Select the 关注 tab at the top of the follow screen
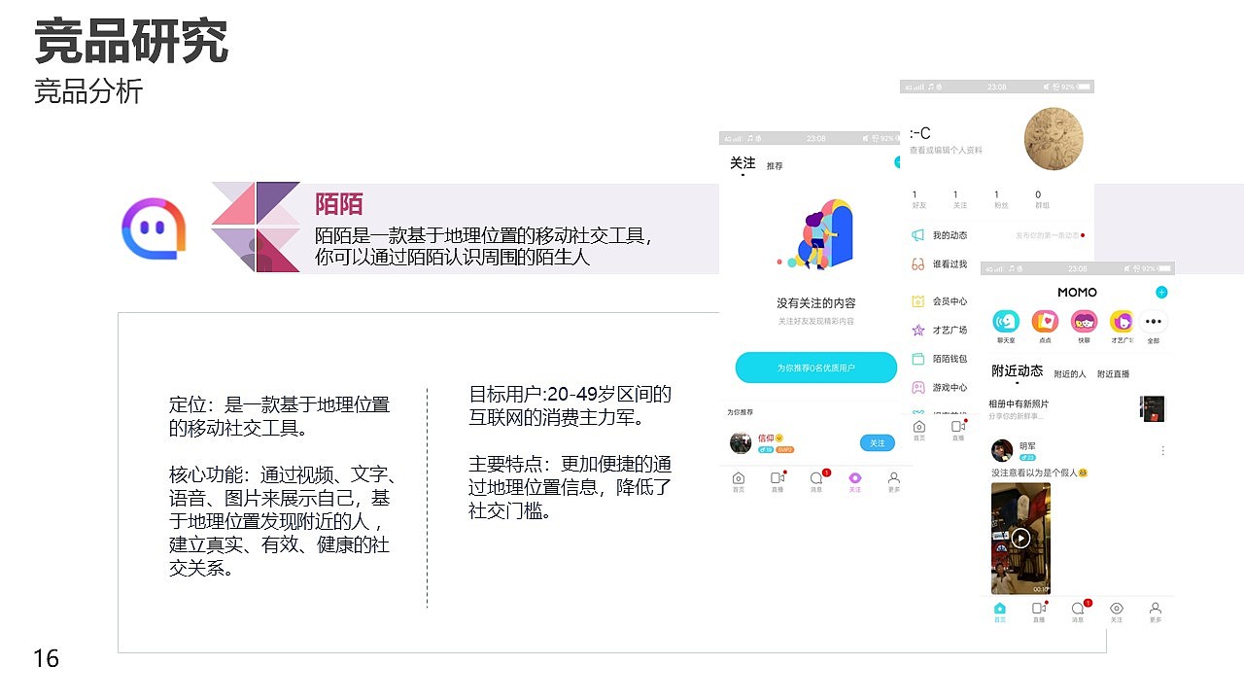1244x700 pixels. pyautogui.click(x=743, y=163)
